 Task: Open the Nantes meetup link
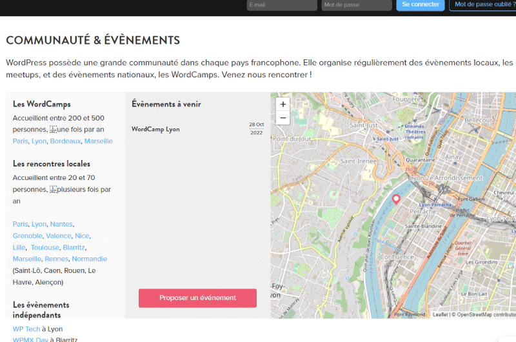pyautogui.click(x=61, y=224)
